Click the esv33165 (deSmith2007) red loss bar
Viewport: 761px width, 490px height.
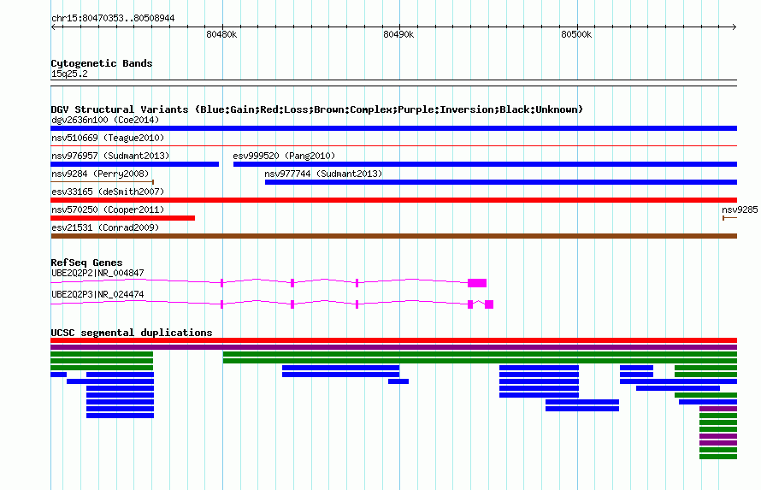coord(393,200)
